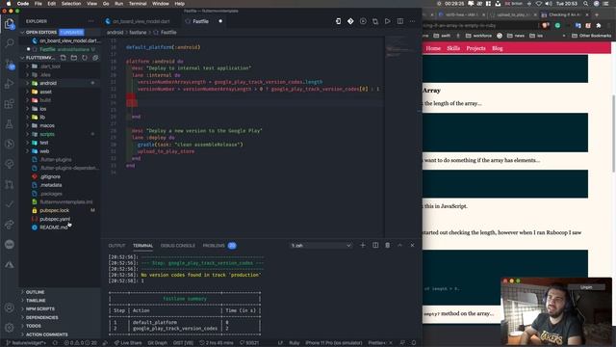Click the browser address bar

479,26
